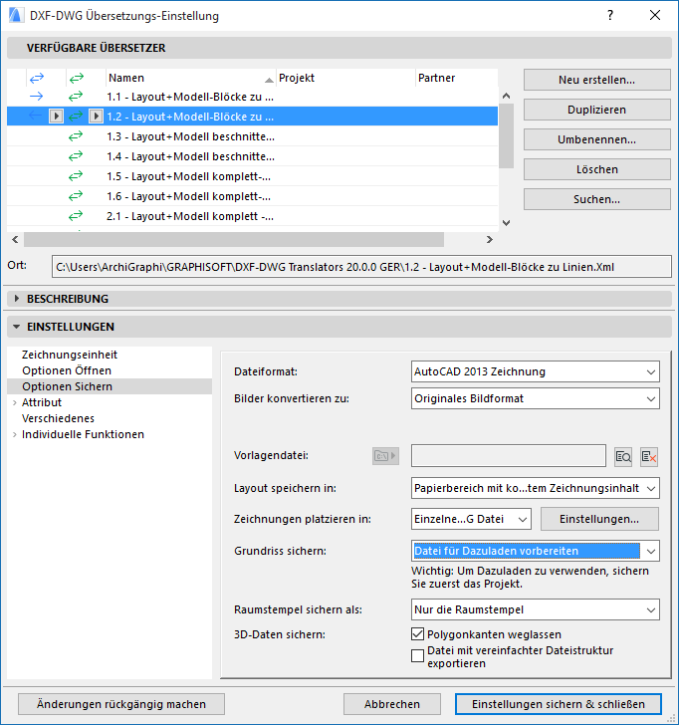Select translator 1.1 - Layout+Modell-Blöcke row
Image resolution: width=679 pixels, height=725 pixels.
point(252,97)
